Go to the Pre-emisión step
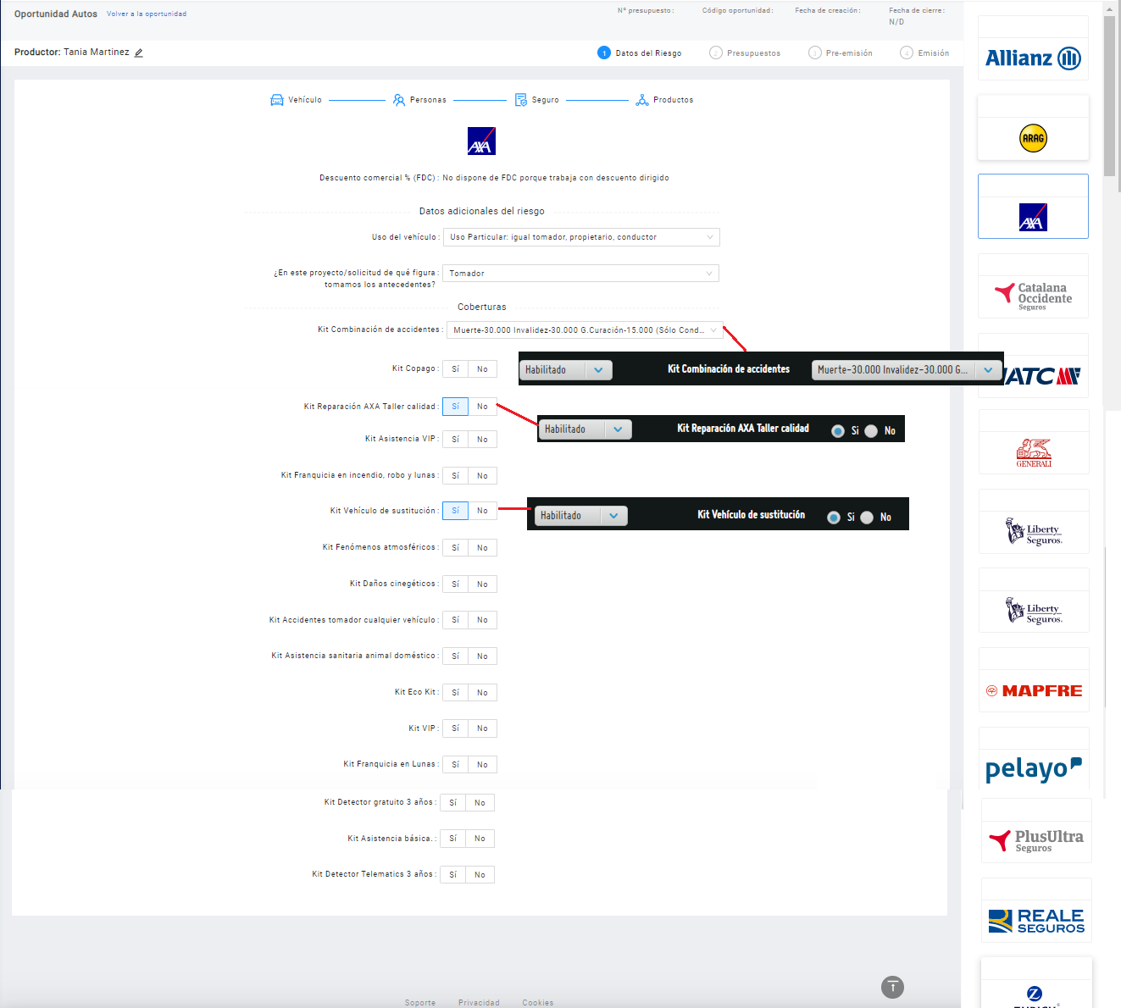 tap(841, 53)
